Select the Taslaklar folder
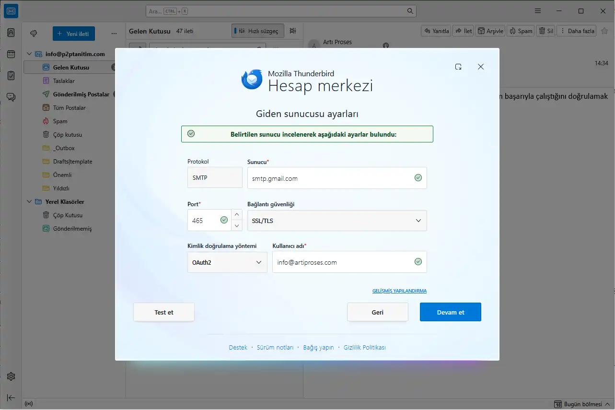615x410 pixels. point(64,81)
